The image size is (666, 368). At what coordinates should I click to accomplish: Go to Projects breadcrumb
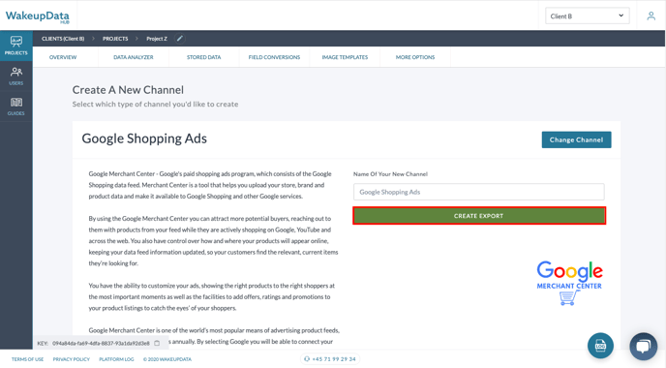coord(115,39)
